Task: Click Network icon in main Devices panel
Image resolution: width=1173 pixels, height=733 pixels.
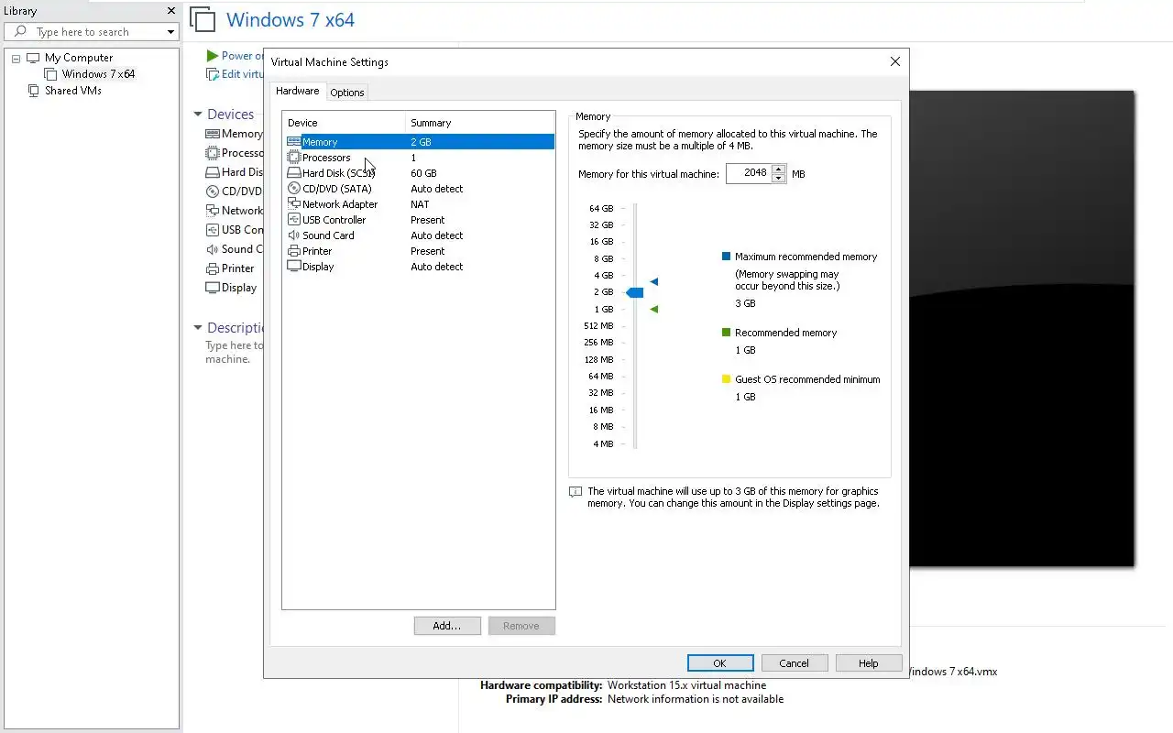Action: [x=213, y=211]
